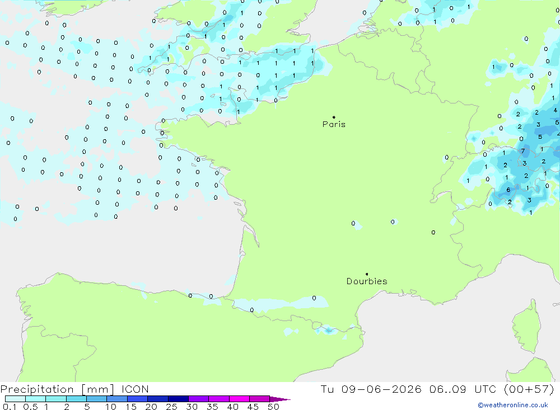Screen dimensions: 560x410
Task: Click the ICON model name label
Action: point(135,389)
